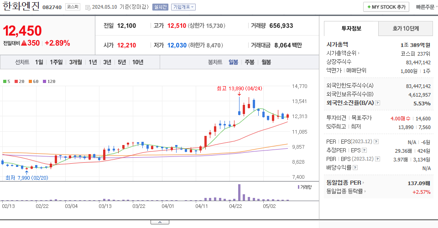Switch to the 호가10단계 tab
This screenshot has width=438, height=228.
click(x=406, y=28)
